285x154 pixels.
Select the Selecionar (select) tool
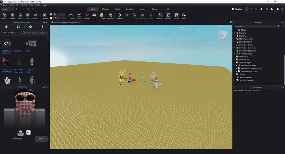coord(5,16)
